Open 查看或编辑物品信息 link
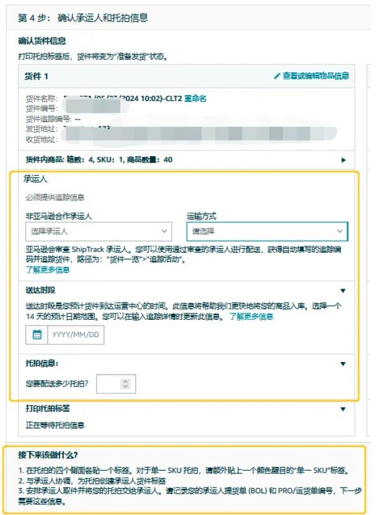Viewport: 376px width, 515px height. (x=316, y=76)
